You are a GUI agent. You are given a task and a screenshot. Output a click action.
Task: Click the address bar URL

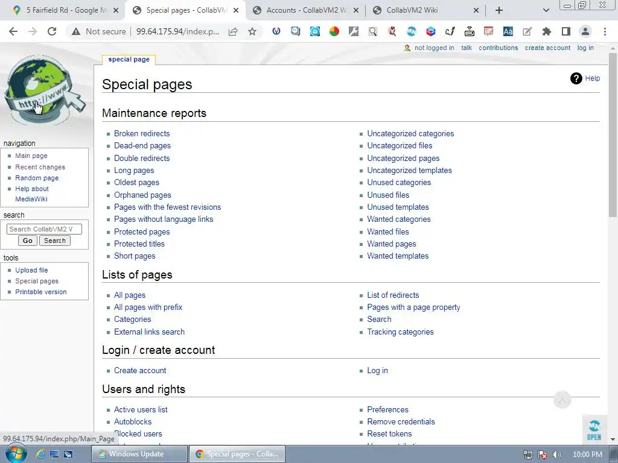click(178, 31)
